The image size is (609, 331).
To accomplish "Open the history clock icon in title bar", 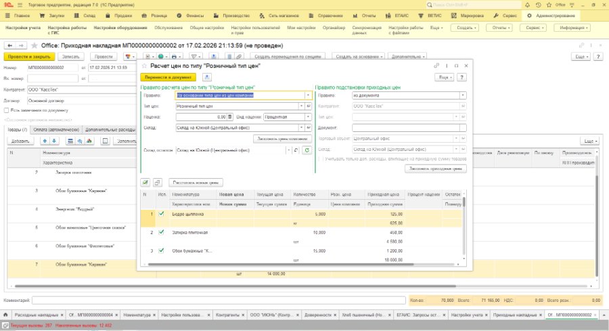I will click(x=538, y=5).
